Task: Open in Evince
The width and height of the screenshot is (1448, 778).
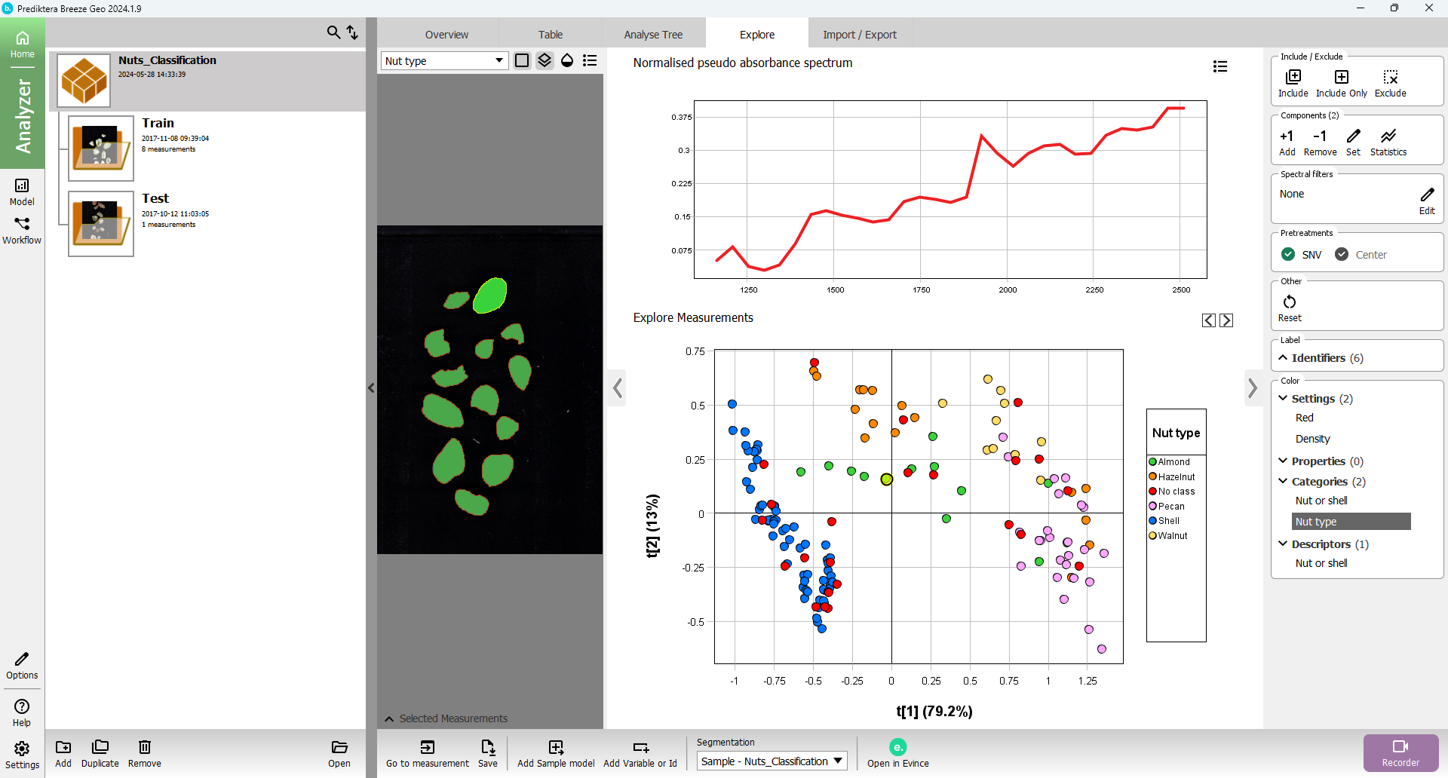Action: pos(897,747)
